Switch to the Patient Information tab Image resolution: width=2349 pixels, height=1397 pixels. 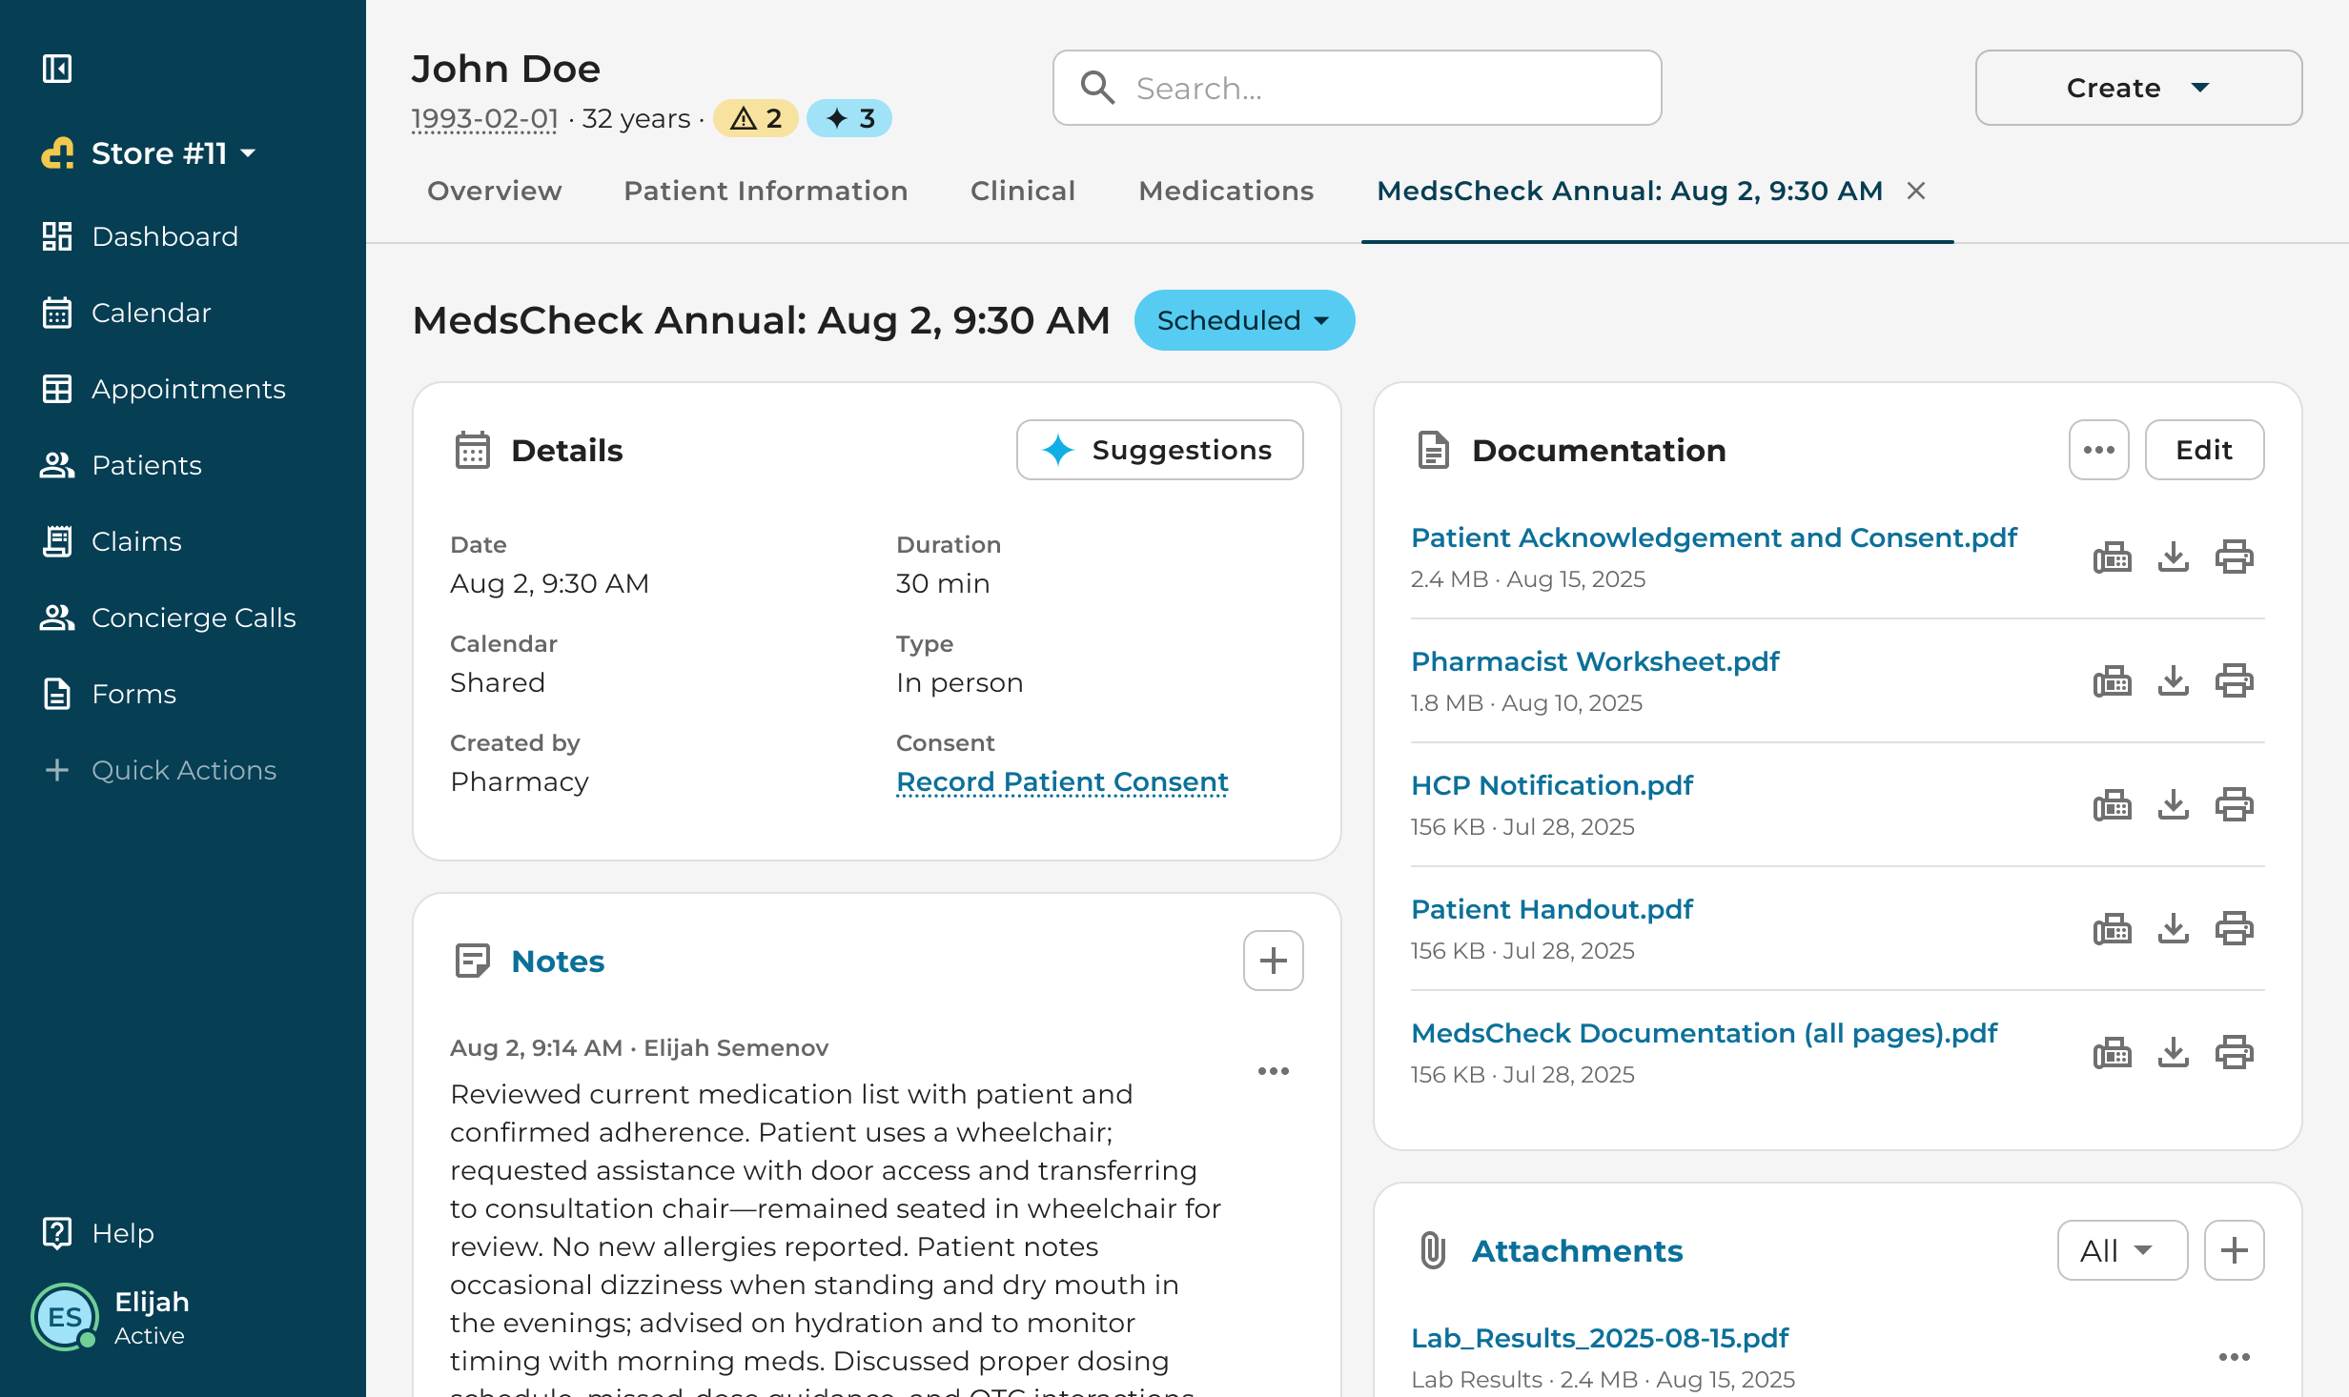[766, 191]
